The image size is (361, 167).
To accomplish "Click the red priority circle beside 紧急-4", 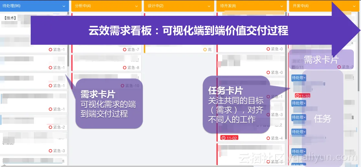I will (x=268, y=138).
